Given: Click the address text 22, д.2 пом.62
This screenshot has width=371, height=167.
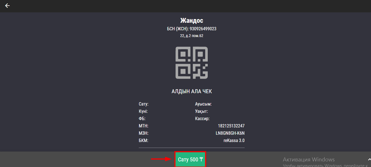Looking at the screenshot, I should click(192, 36).
